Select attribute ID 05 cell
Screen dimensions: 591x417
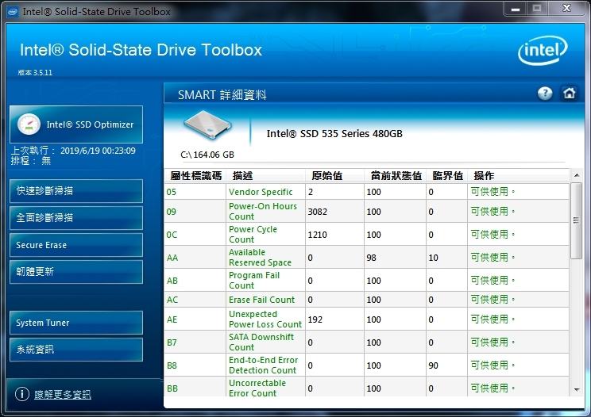pyautogui.click(x=195, y=192)
